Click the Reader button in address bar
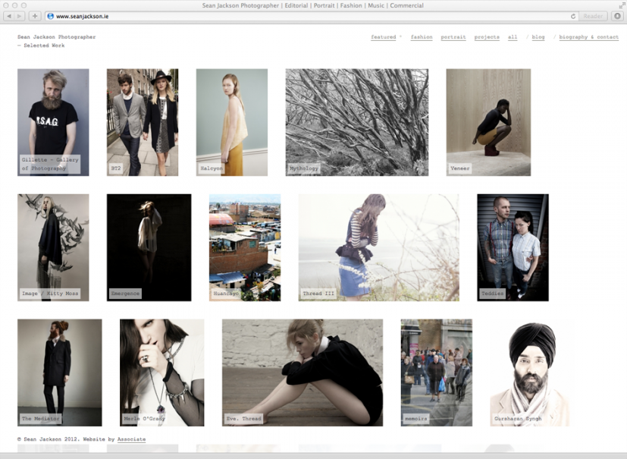Viewport: 627px width, 459px height. click(593, 16)
